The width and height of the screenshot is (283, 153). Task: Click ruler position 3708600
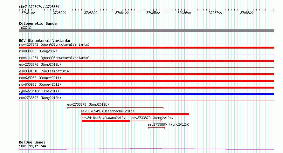pos(184,13)
